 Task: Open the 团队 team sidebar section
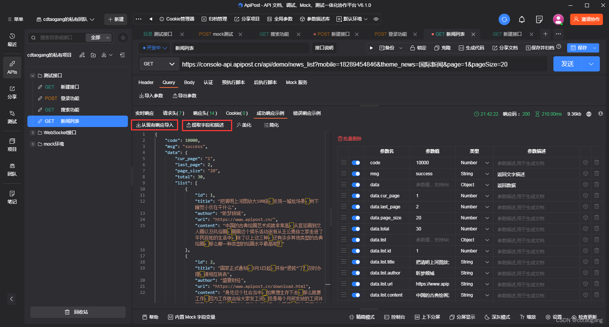[12, 170]
